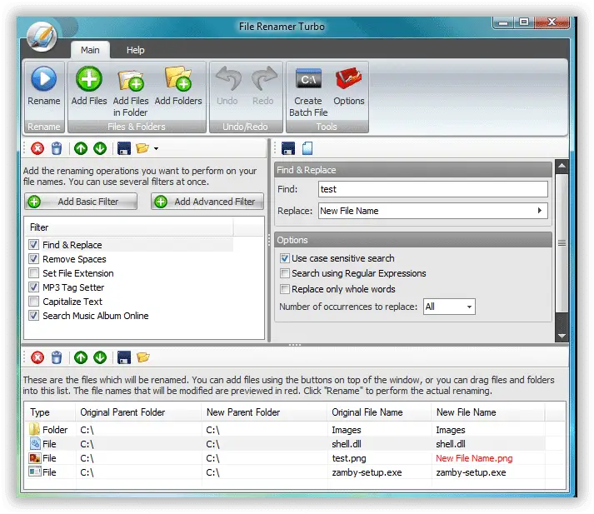Click the test.png image file type icon
Screen dimensions: 594x514
tap(35, 458)
